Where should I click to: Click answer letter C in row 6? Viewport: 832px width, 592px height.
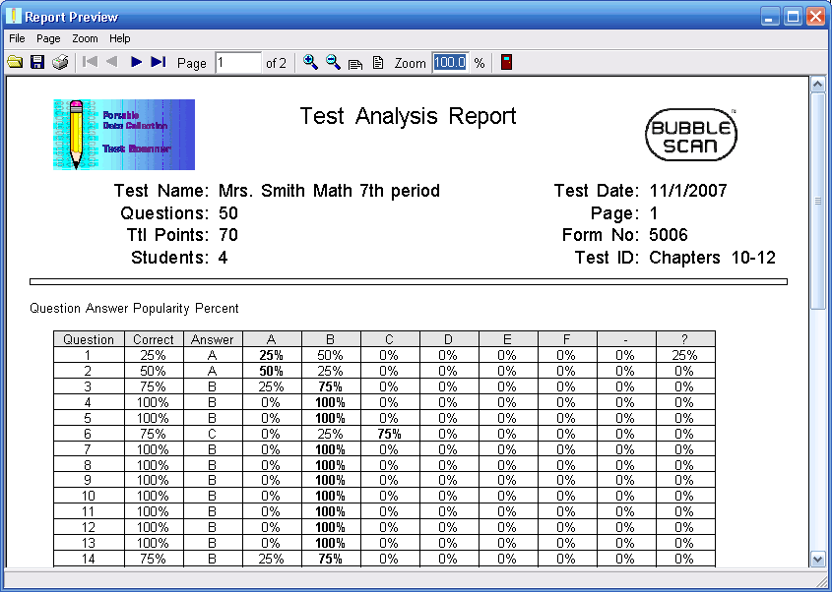click(213, 434)
